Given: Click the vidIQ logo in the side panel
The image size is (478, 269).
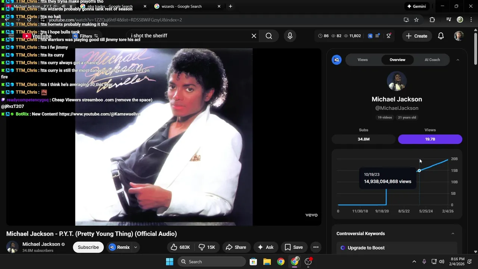Looking at the screenshot, I should (336, 60).
